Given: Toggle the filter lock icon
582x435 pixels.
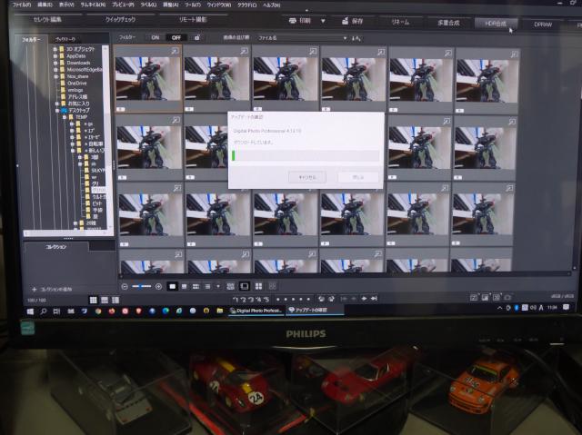Looking at the screenshot, I should (197, 38).
